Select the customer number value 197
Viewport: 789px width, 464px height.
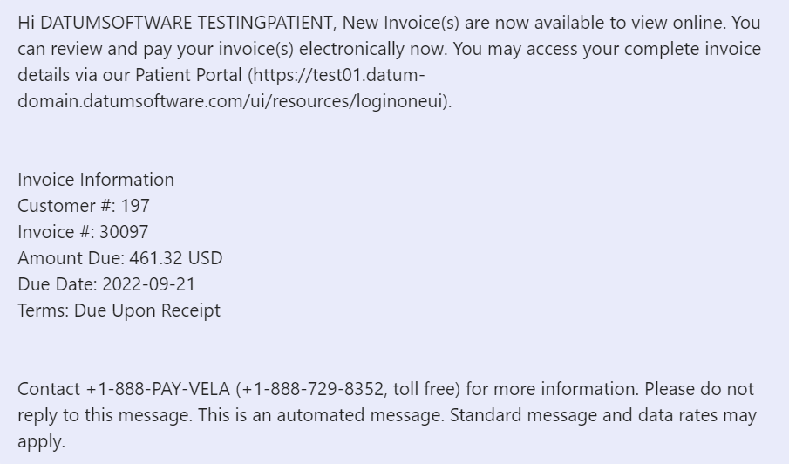[135, 206]
